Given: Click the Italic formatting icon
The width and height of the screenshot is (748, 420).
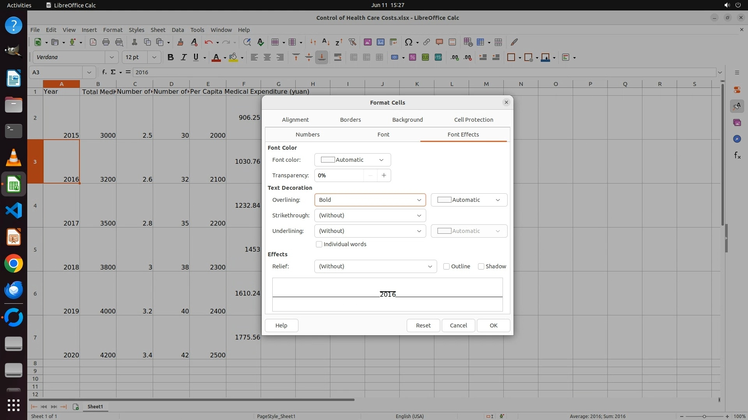Looking at the screenshot, I should point(183,58).
